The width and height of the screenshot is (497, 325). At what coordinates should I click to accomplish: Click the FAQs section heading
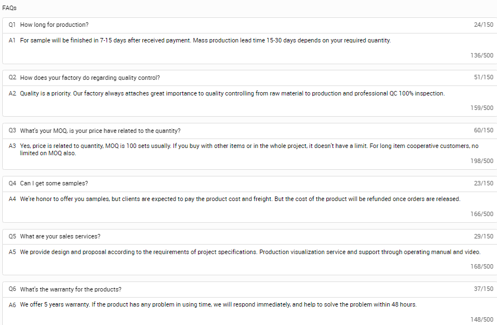[9, 8]
